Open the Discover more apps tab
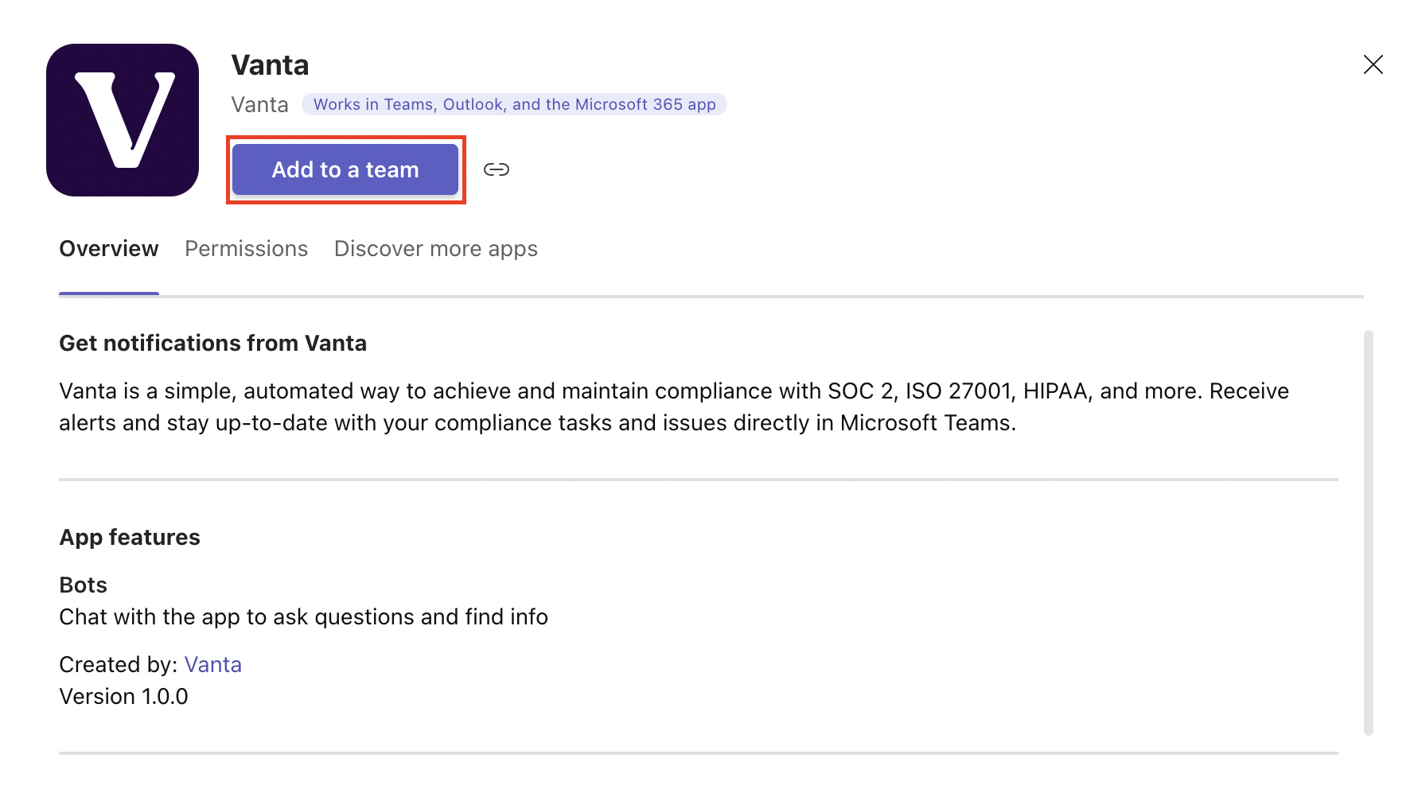Viewport: 1418px width, 797px height. pos(436,249)
